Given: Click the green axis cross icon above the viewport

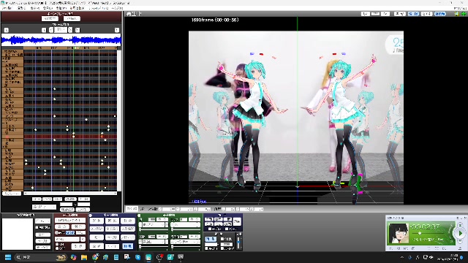Looking at the screenshot, I should pyautogui.click(x=464, y=14).
